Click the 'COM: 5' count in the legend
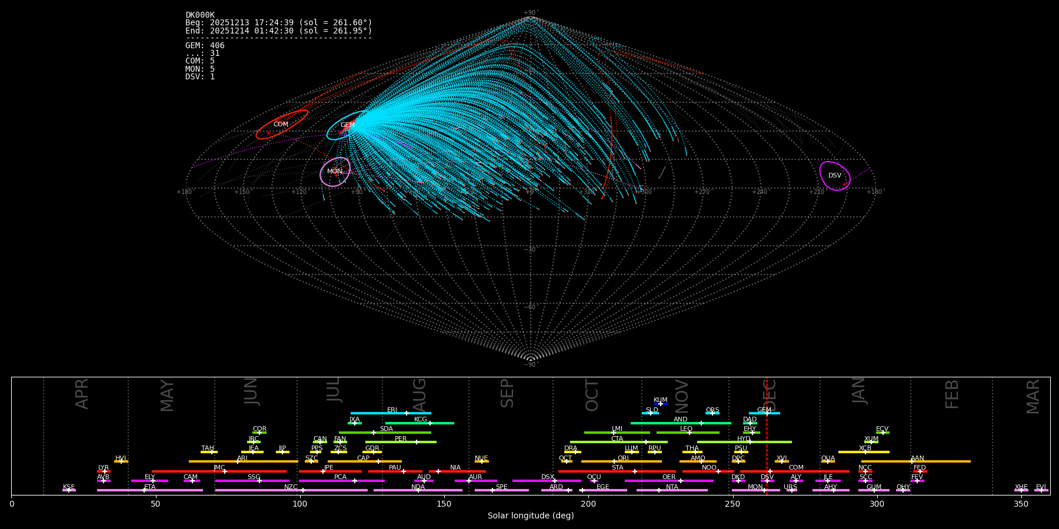 click(200, 61)
